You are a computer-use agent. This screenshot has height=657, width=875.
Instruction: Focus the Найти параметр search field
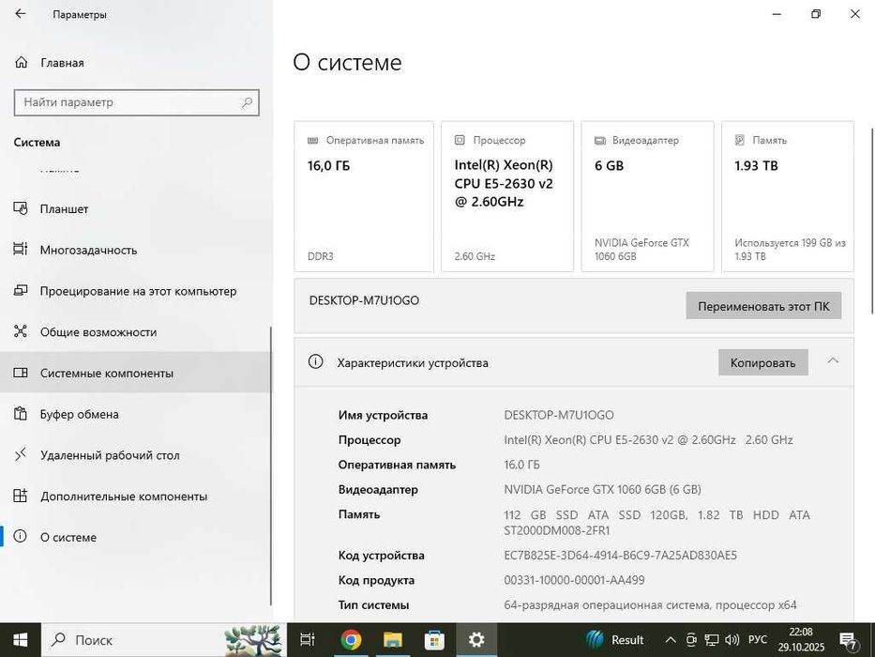click(x=136, y=103)
